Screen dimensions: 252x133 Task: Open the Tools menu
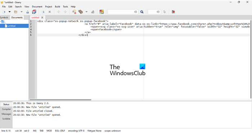[x=65, y=6]
